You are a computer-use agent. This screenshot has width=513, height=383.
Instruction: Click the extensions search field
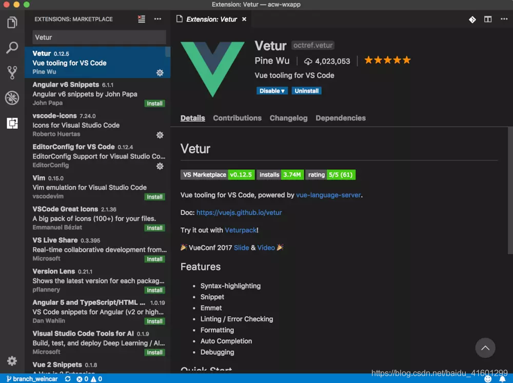coord(99,37)
